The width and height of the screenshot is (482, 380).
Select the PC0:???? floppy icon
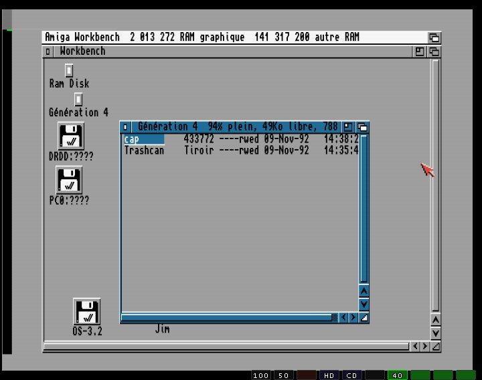[x=69, y=180]
